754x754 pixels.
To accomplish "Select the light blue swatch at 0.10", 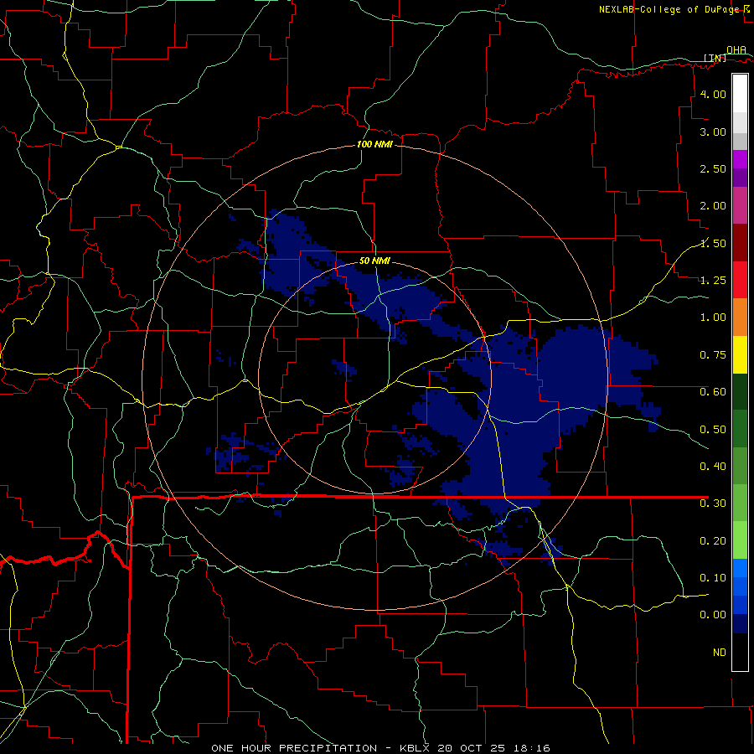I will tap(740, 568).
